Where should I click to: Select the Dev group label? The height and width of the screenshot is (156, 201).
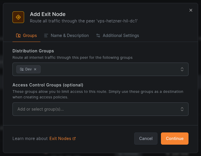click(x=28, y=69)
